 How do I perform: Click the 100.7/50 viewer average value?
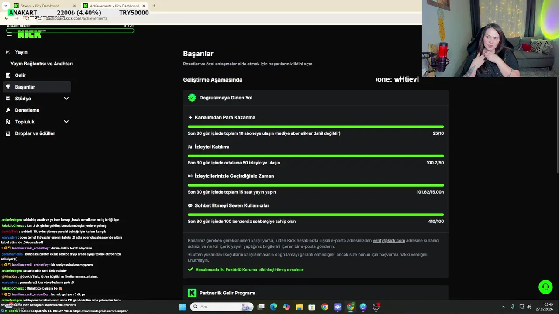[435, 163]
